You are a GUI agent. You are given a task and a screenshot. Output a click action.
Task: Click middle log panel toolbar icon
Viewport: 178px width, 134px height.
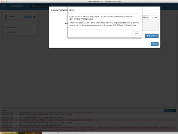(170, 111)
